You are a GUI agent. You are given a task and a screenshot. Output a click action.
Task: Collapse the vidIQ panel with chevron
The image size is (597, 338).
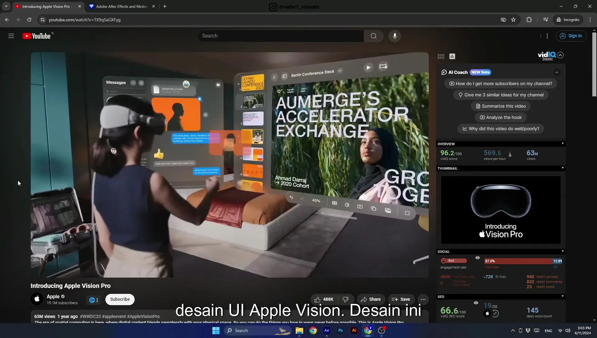point(560,55)
